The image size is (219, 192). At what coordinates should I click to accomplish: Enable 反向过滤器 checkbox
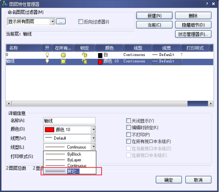[81, 22]
